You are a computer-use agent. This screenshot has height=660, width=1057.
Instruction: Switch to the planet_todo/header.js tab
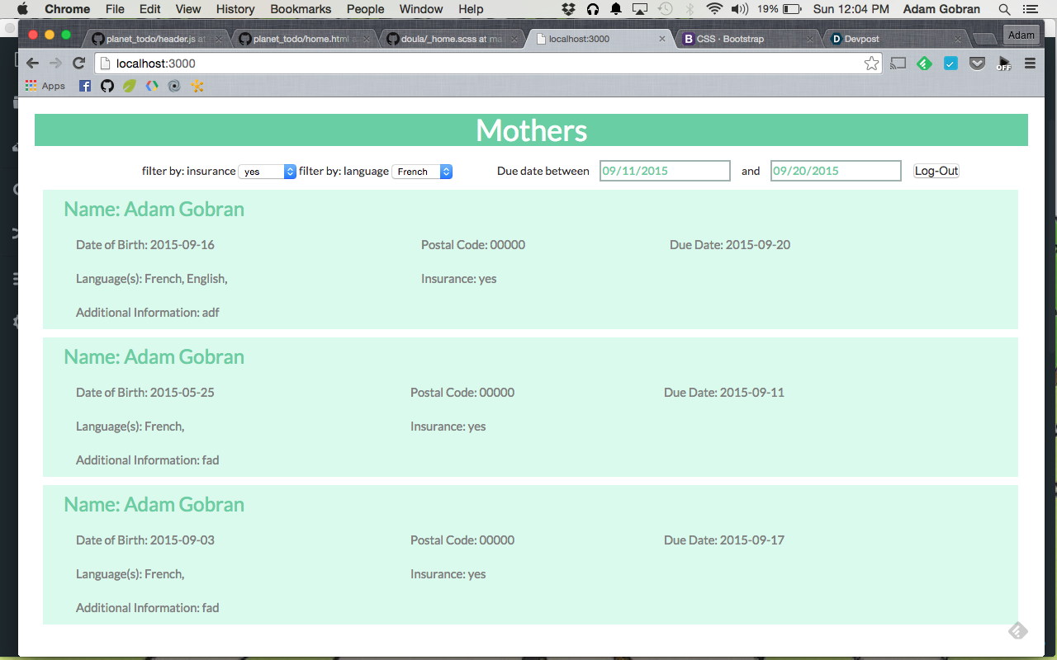tap(155, 39)
